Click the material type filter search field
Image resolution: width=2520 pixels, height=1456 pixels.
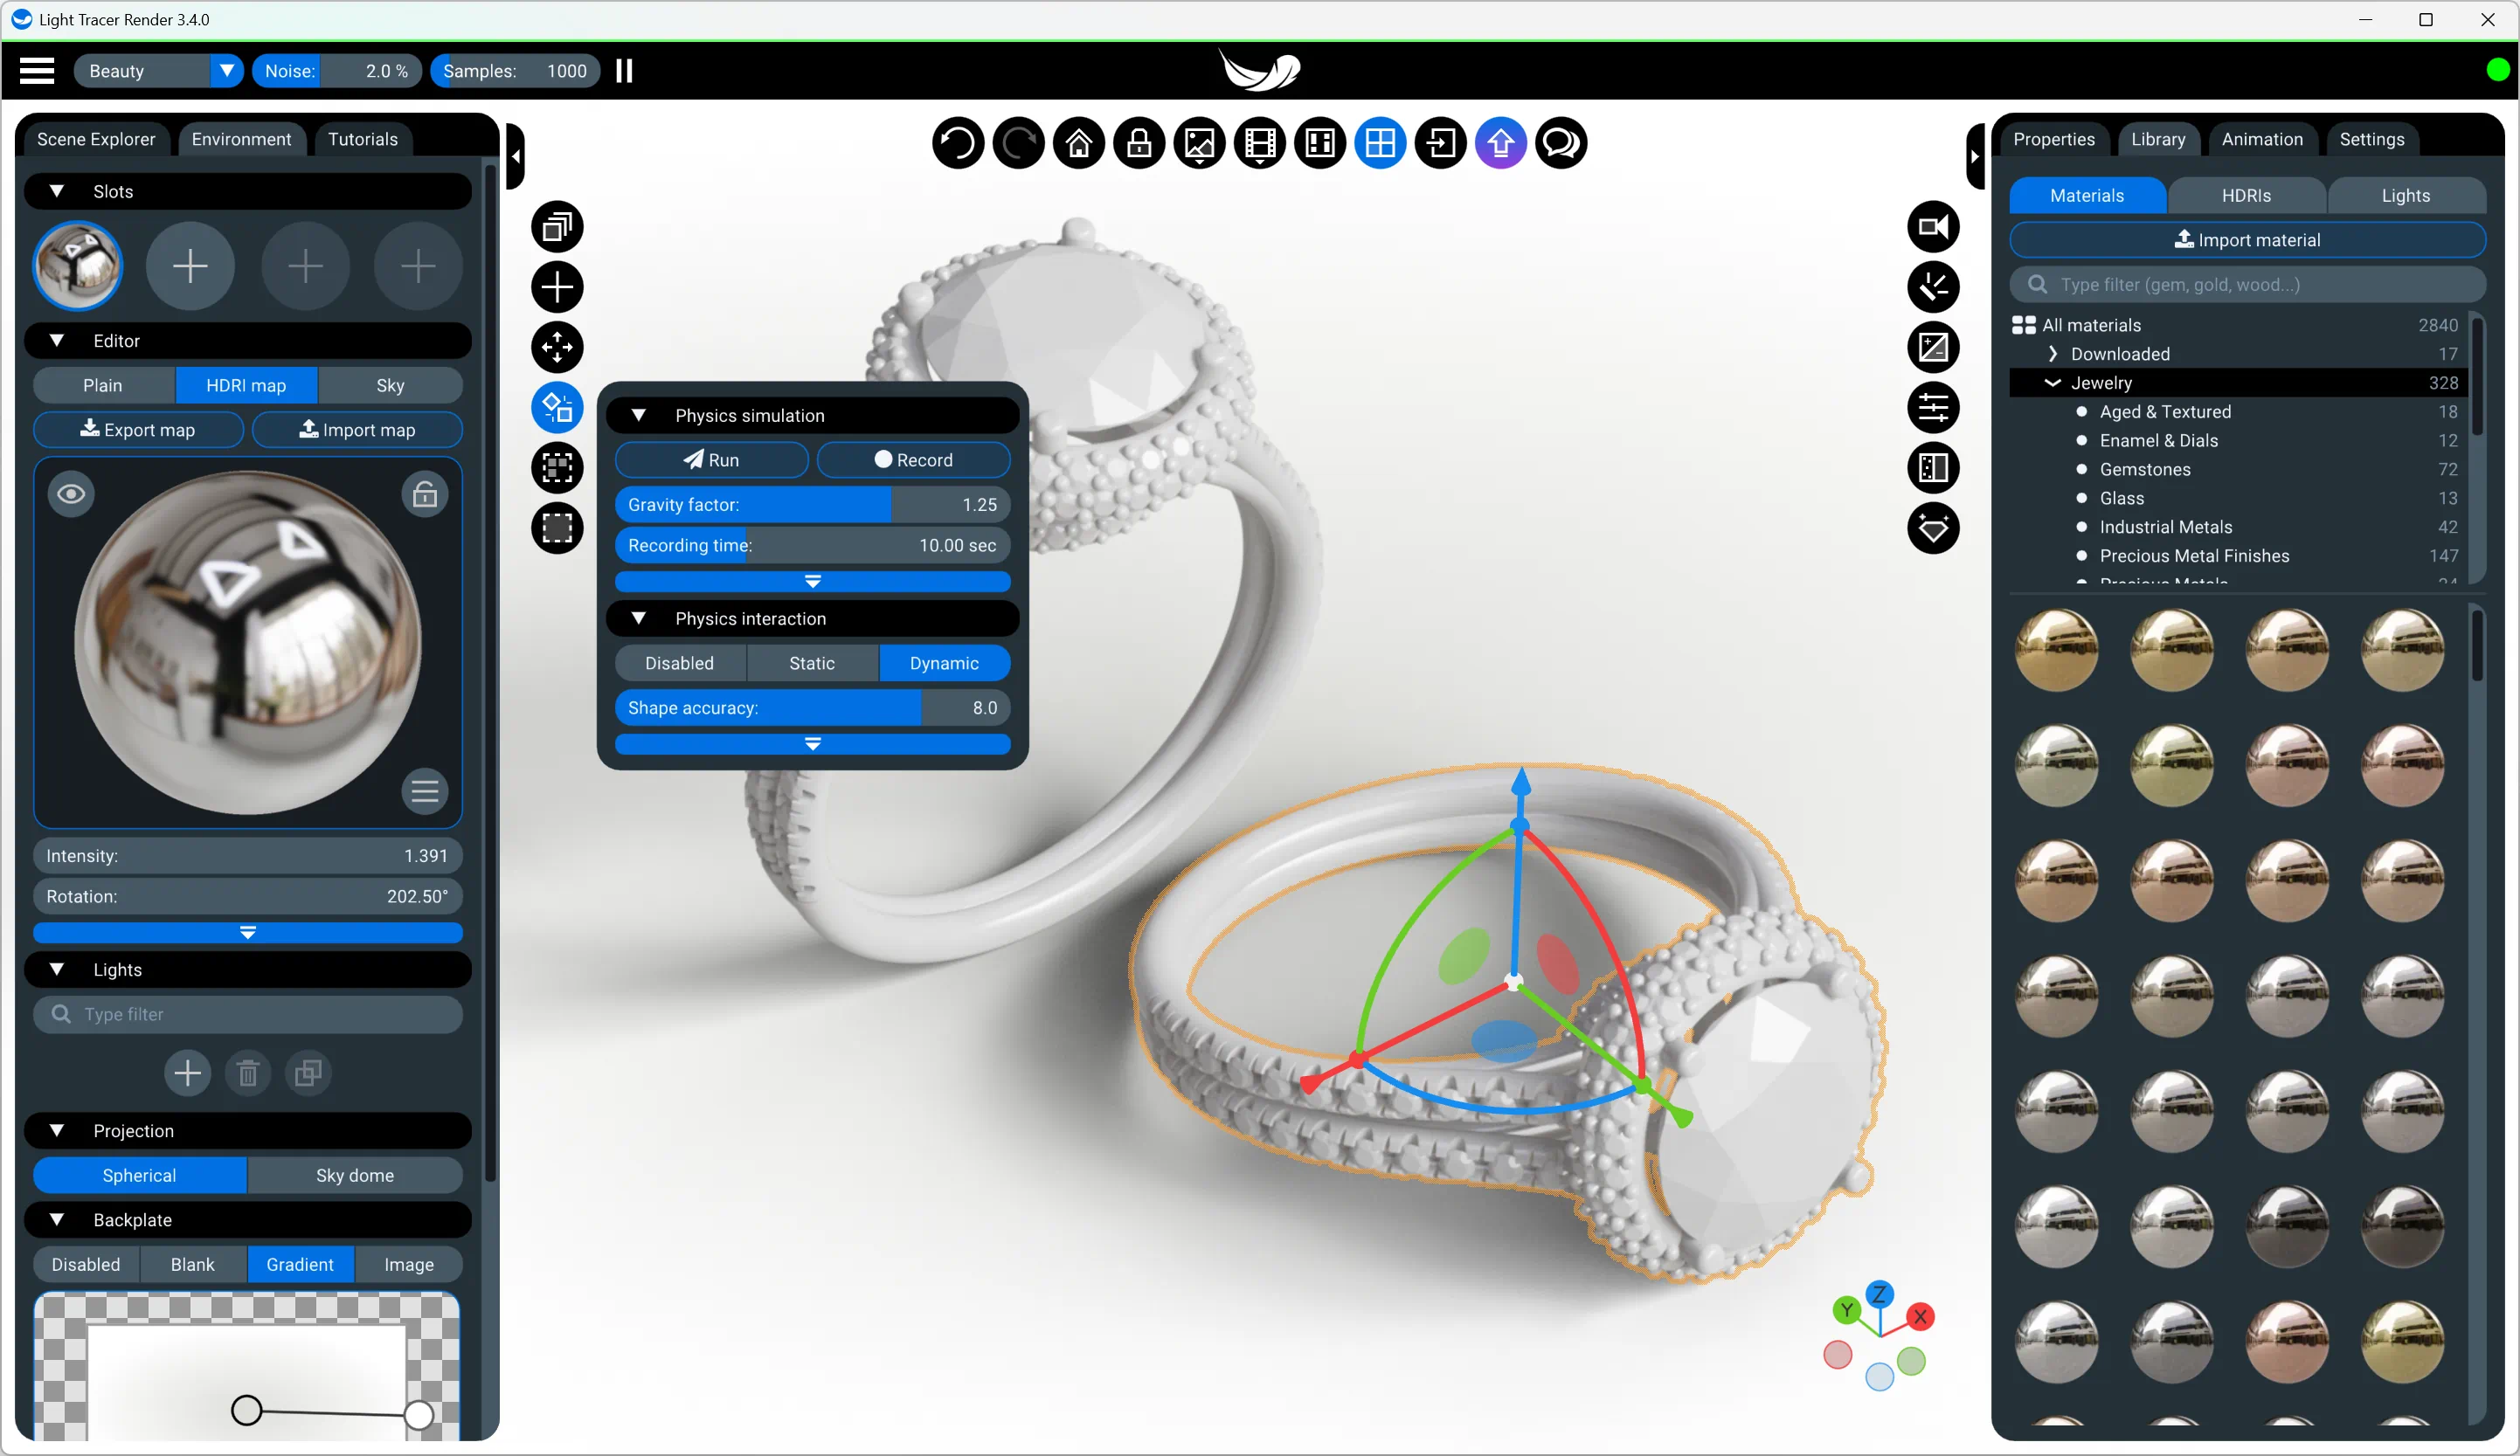pyautogui.click(x=2247, y=285)
